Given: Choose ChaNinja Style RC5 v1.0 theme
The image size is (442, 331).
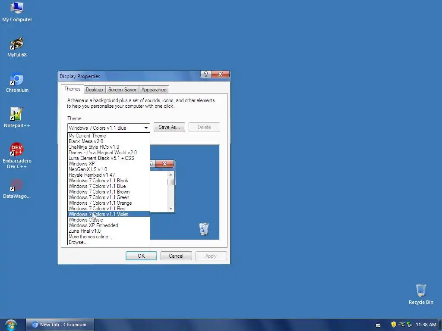Looking at the screenshot, I should pyautogui.click(x=108, y=147).
